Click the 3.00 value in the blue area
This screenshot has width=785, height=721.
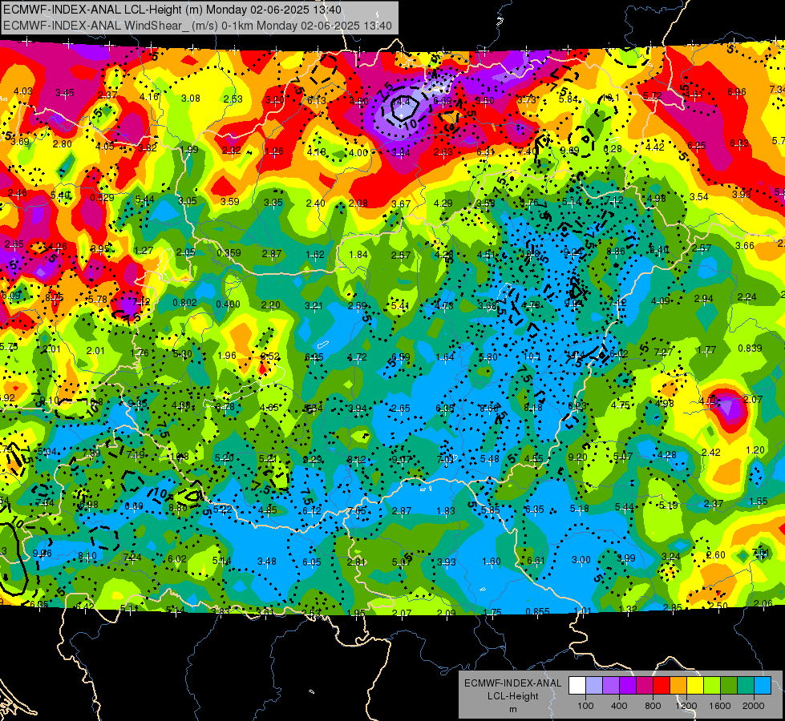(581, 560)
